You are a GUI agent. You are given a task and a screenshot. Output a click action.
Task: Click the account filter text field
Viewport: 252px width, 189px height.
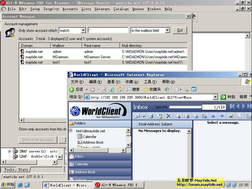(108, 31)
